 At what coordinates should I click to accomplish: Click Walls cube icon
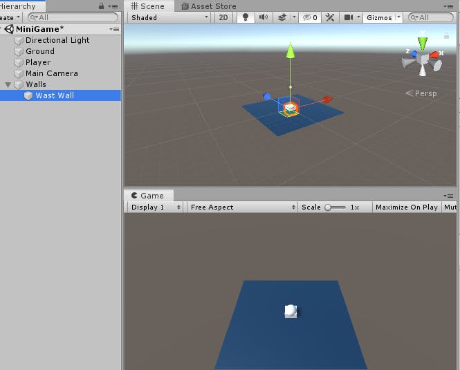19,85
